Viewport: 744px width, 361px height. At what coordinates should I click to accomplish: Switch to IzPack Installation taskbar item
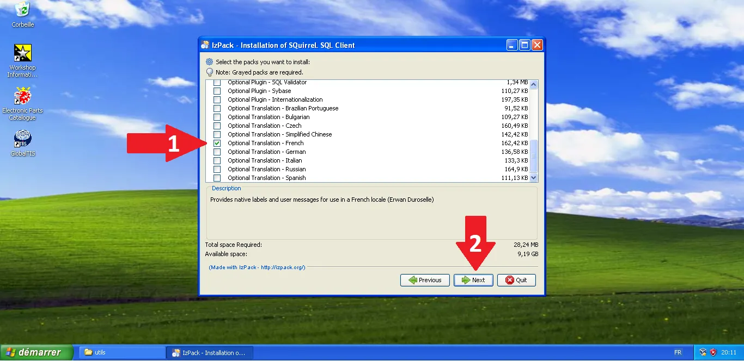[209, 352]
